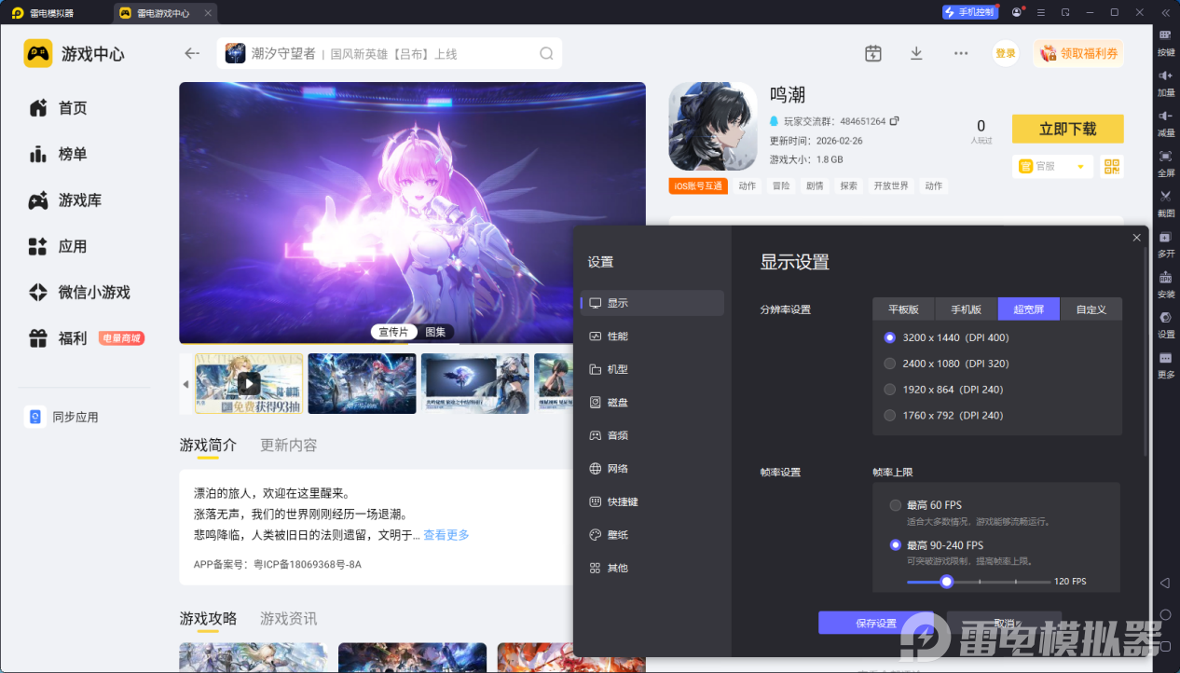The height and width of the screenshot is (673, 1180).
Task: Switch to 自定义 resolution tab
Action: tap(1091, 309)
